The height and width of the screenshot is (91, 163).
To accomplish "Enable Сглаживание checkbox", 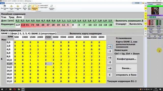I will pyautogui.click(x=115, y=38).
